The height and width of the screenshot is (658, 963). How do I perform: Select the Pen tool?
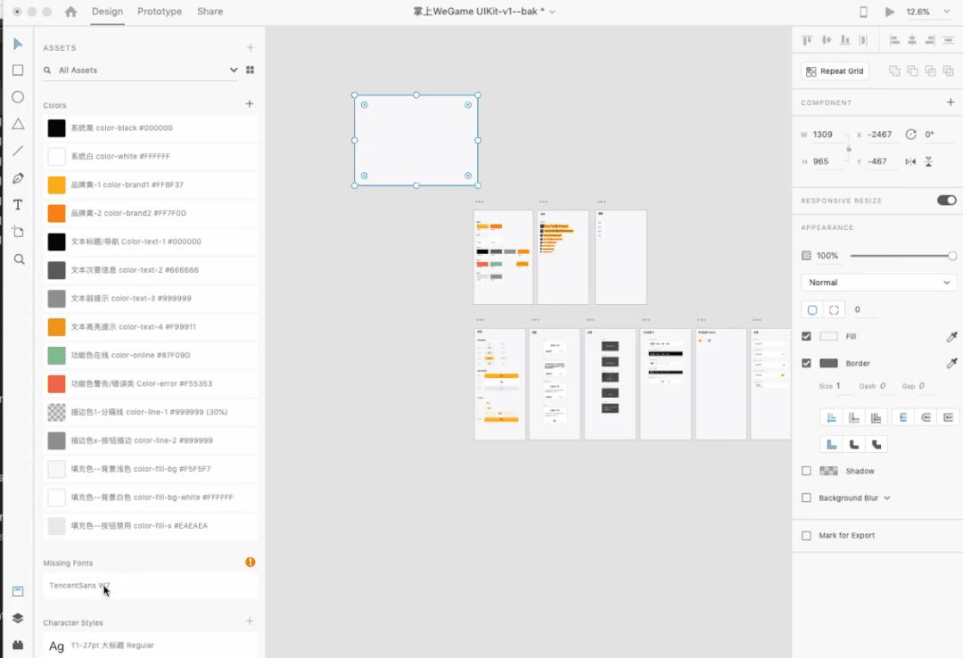18,178
